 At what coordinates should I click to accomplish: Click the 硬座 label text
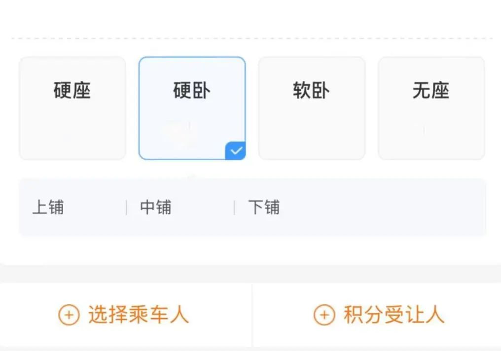point(72,91)
